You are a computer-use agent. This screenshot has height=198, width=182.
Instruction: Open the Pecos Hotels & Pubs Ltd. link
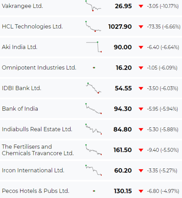36,191
